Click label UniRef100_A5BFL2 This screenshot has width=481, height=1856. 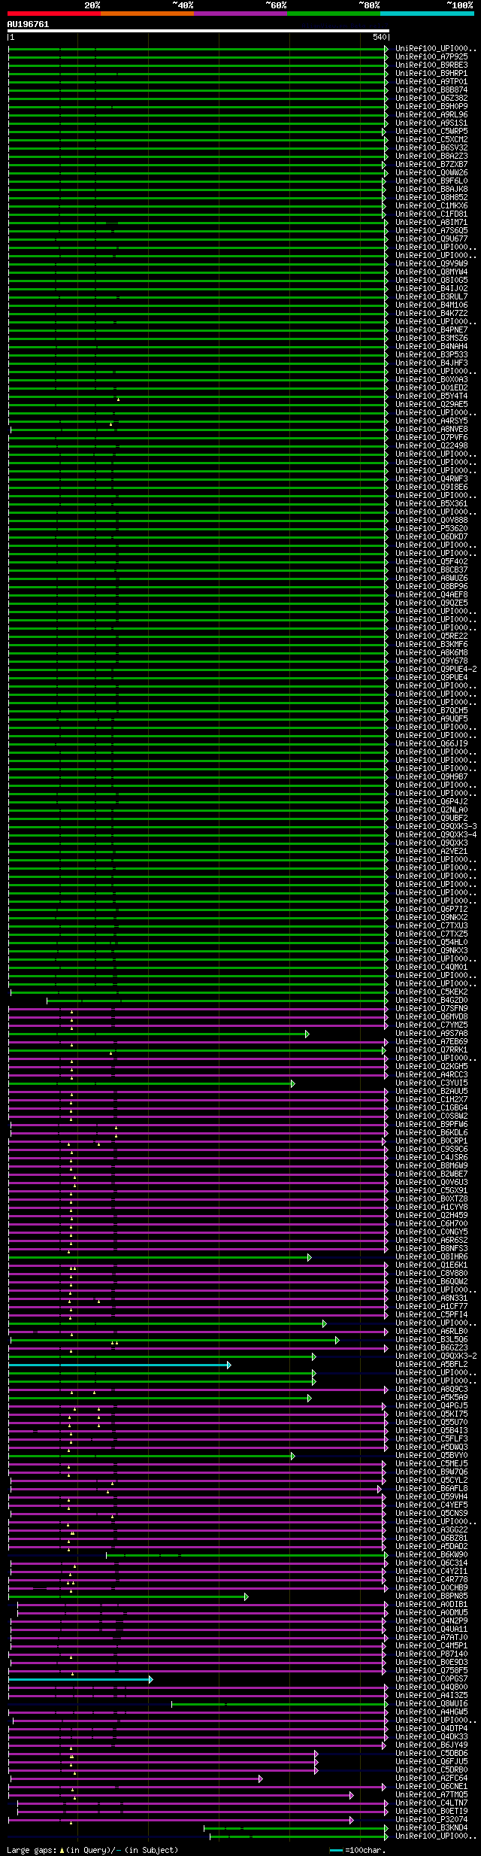(431, 1364)
